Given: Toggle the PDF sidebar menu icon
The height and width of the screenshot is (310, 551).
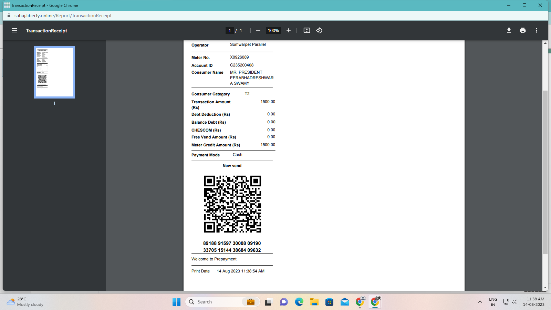Looking at the screenshot, I should coord(14,30).
